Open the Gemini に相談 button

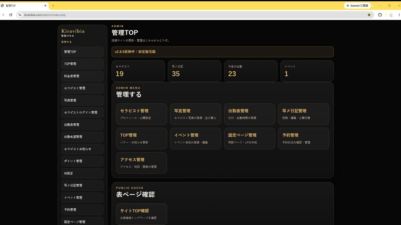tap(358, 6)
